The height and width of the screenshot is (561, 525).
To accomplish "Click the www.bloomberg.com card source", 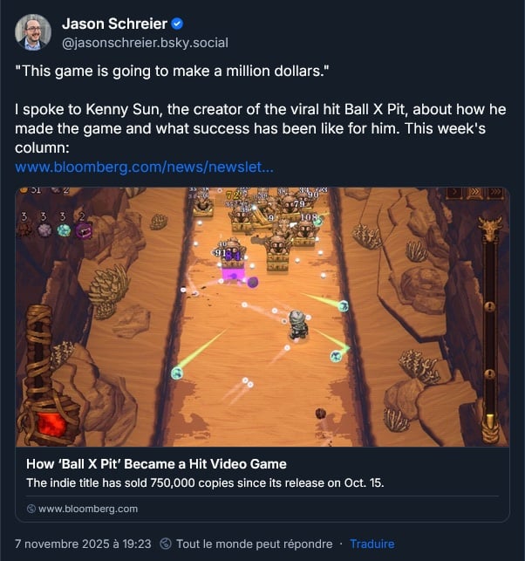I will click(x=88, y=509).
